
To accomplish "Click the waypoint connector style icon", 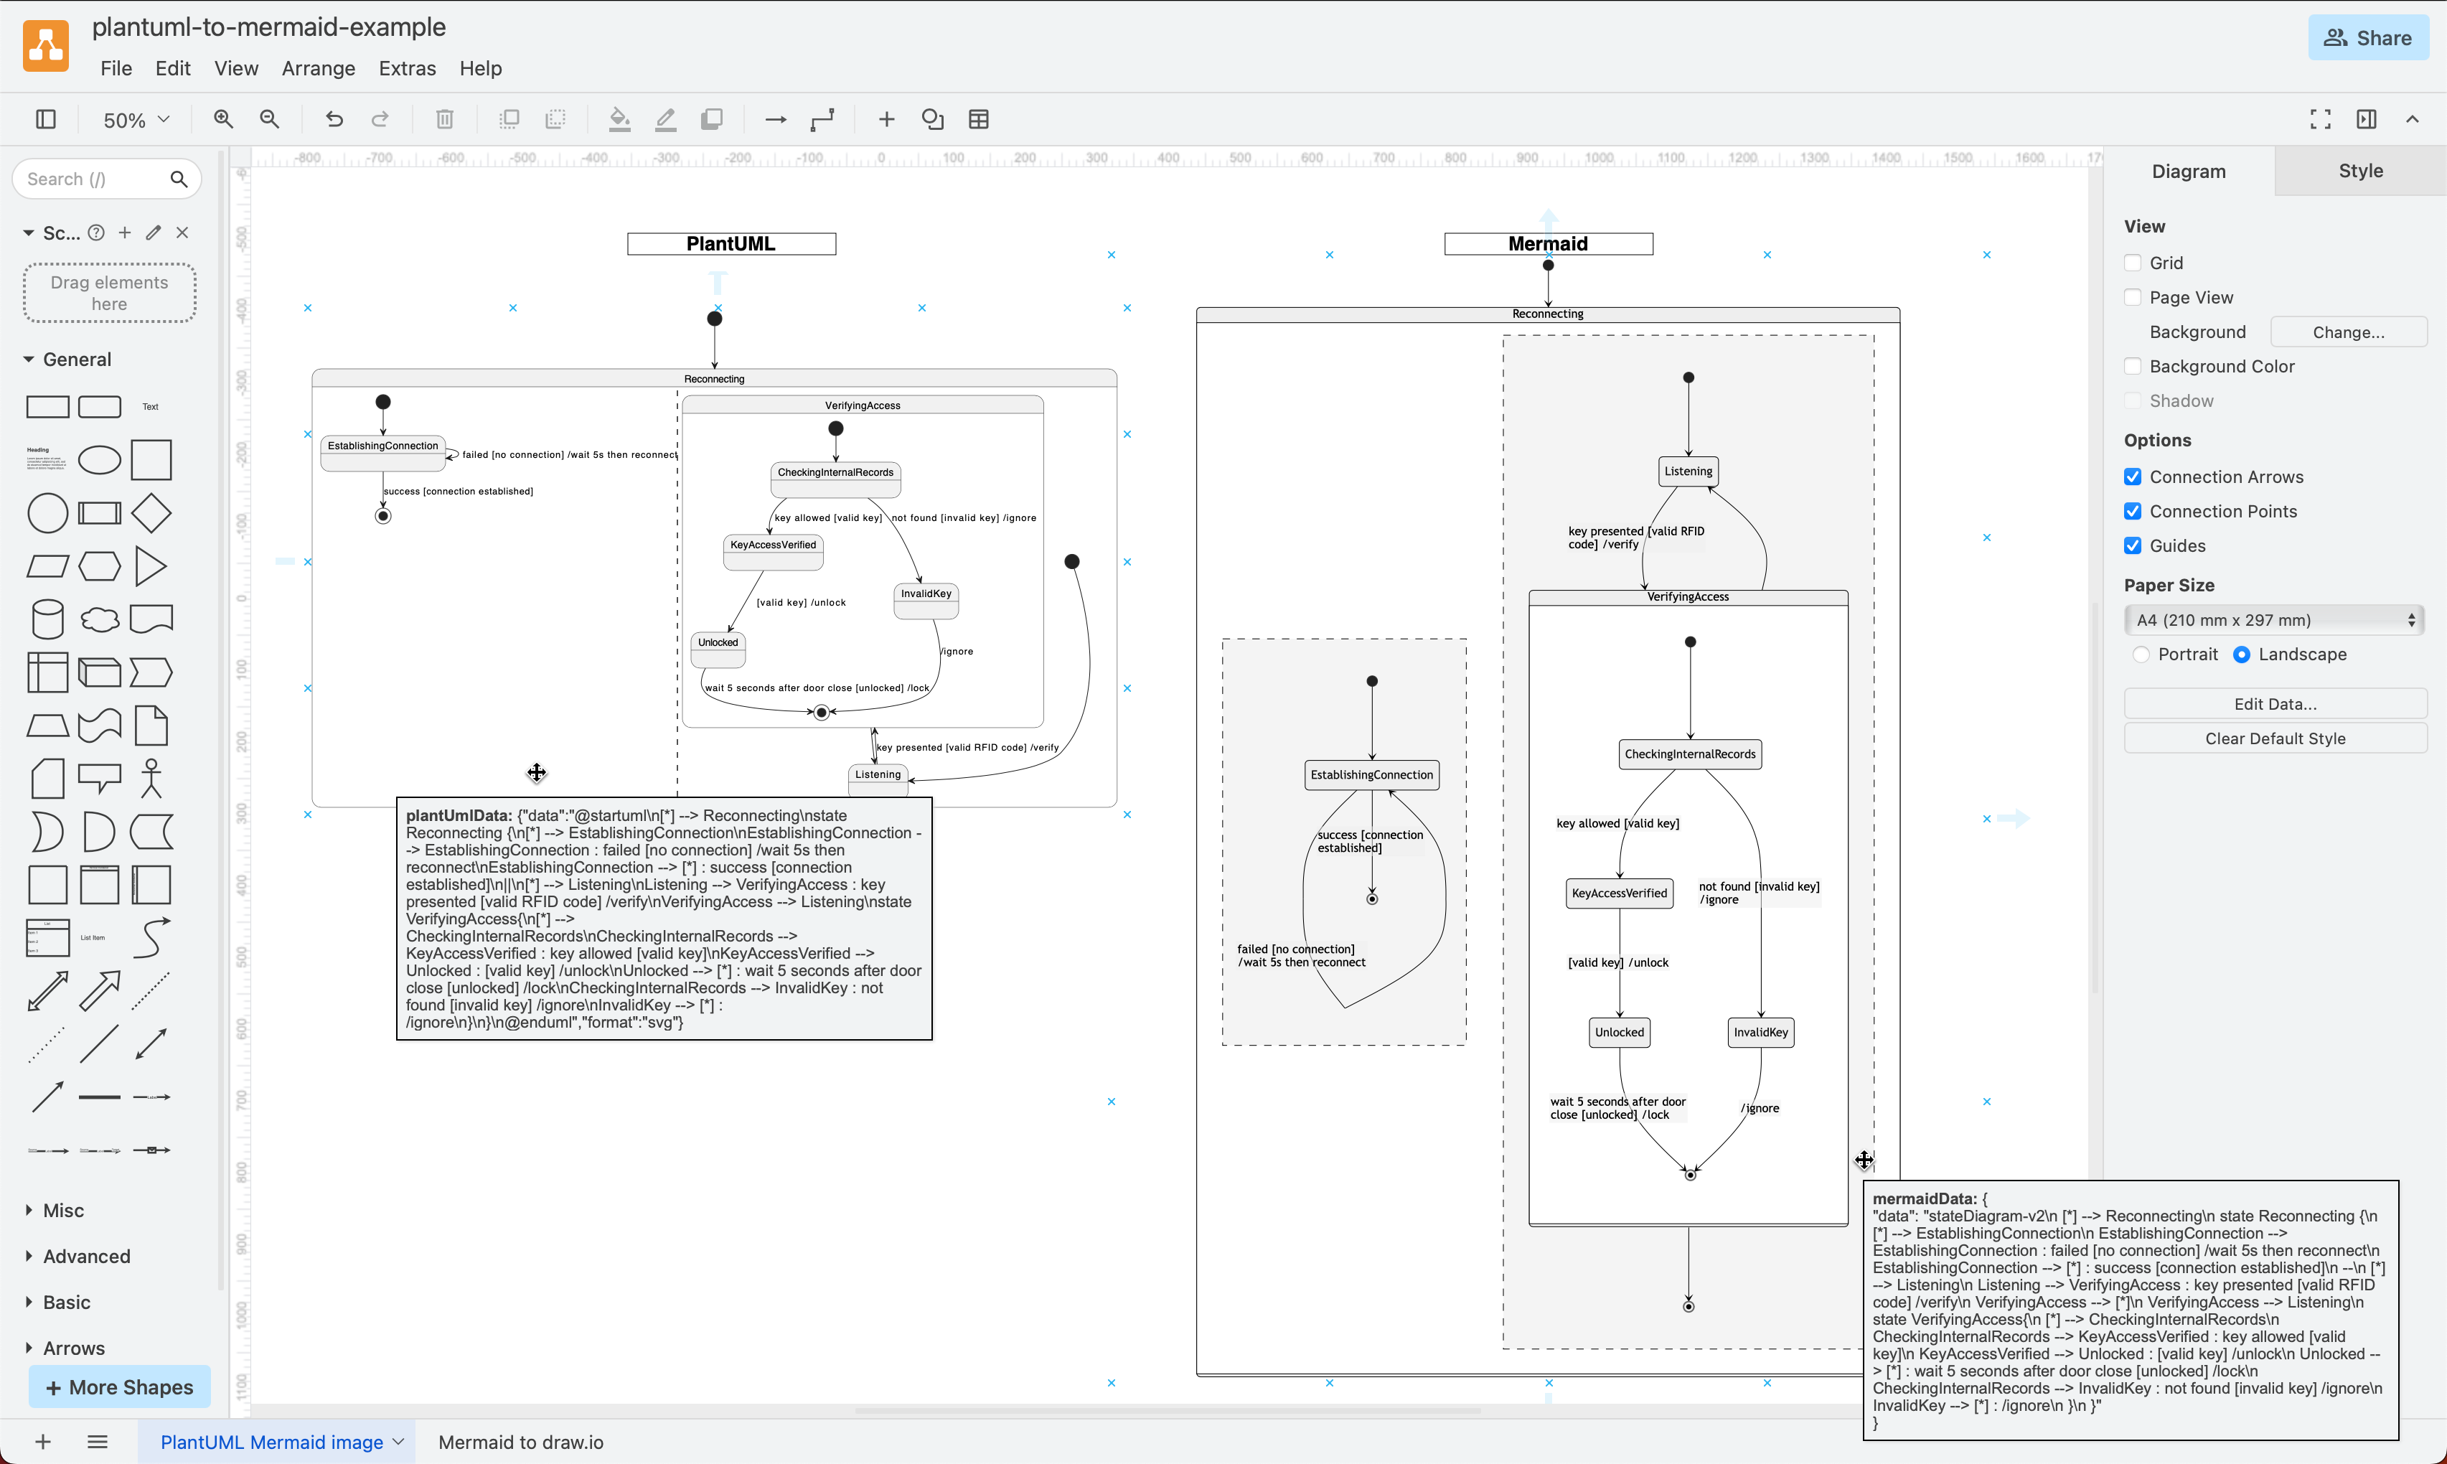I will 822,118.
